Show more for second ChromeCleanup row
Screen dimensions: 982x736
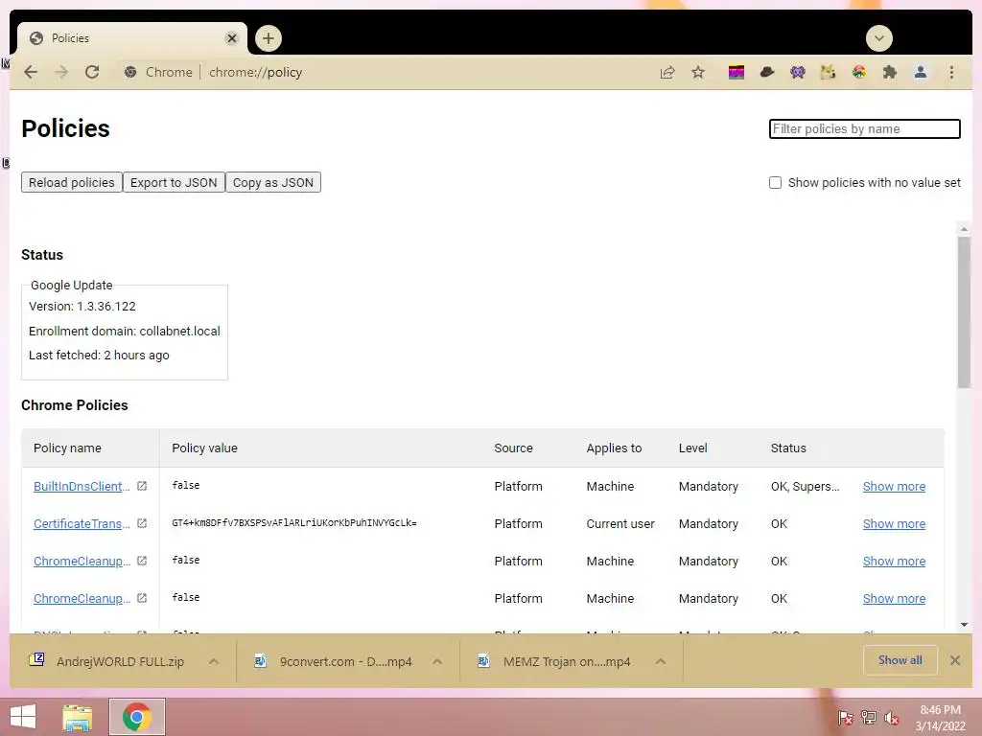pyautogui.click(x=894, y=598)
